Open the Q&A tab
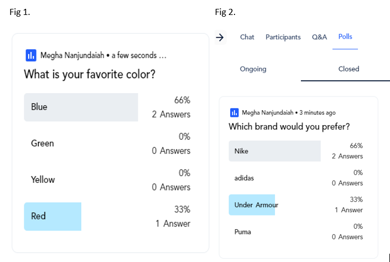390x262 pixels. (319, 37)
